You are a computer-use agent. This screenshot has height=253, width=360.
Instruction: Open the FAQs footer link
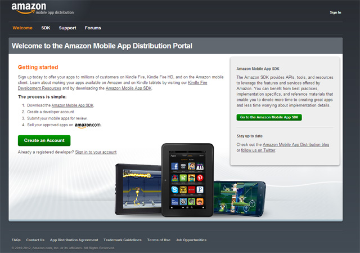(16, 240)
